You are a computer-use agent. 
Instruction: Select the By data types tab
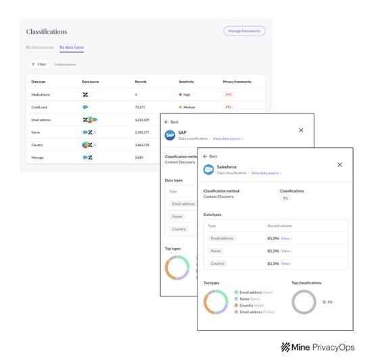pos(72,47)
